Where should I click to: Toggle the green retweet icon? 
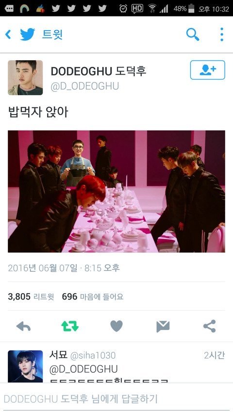pyautogui.click(x=70, y=326)
